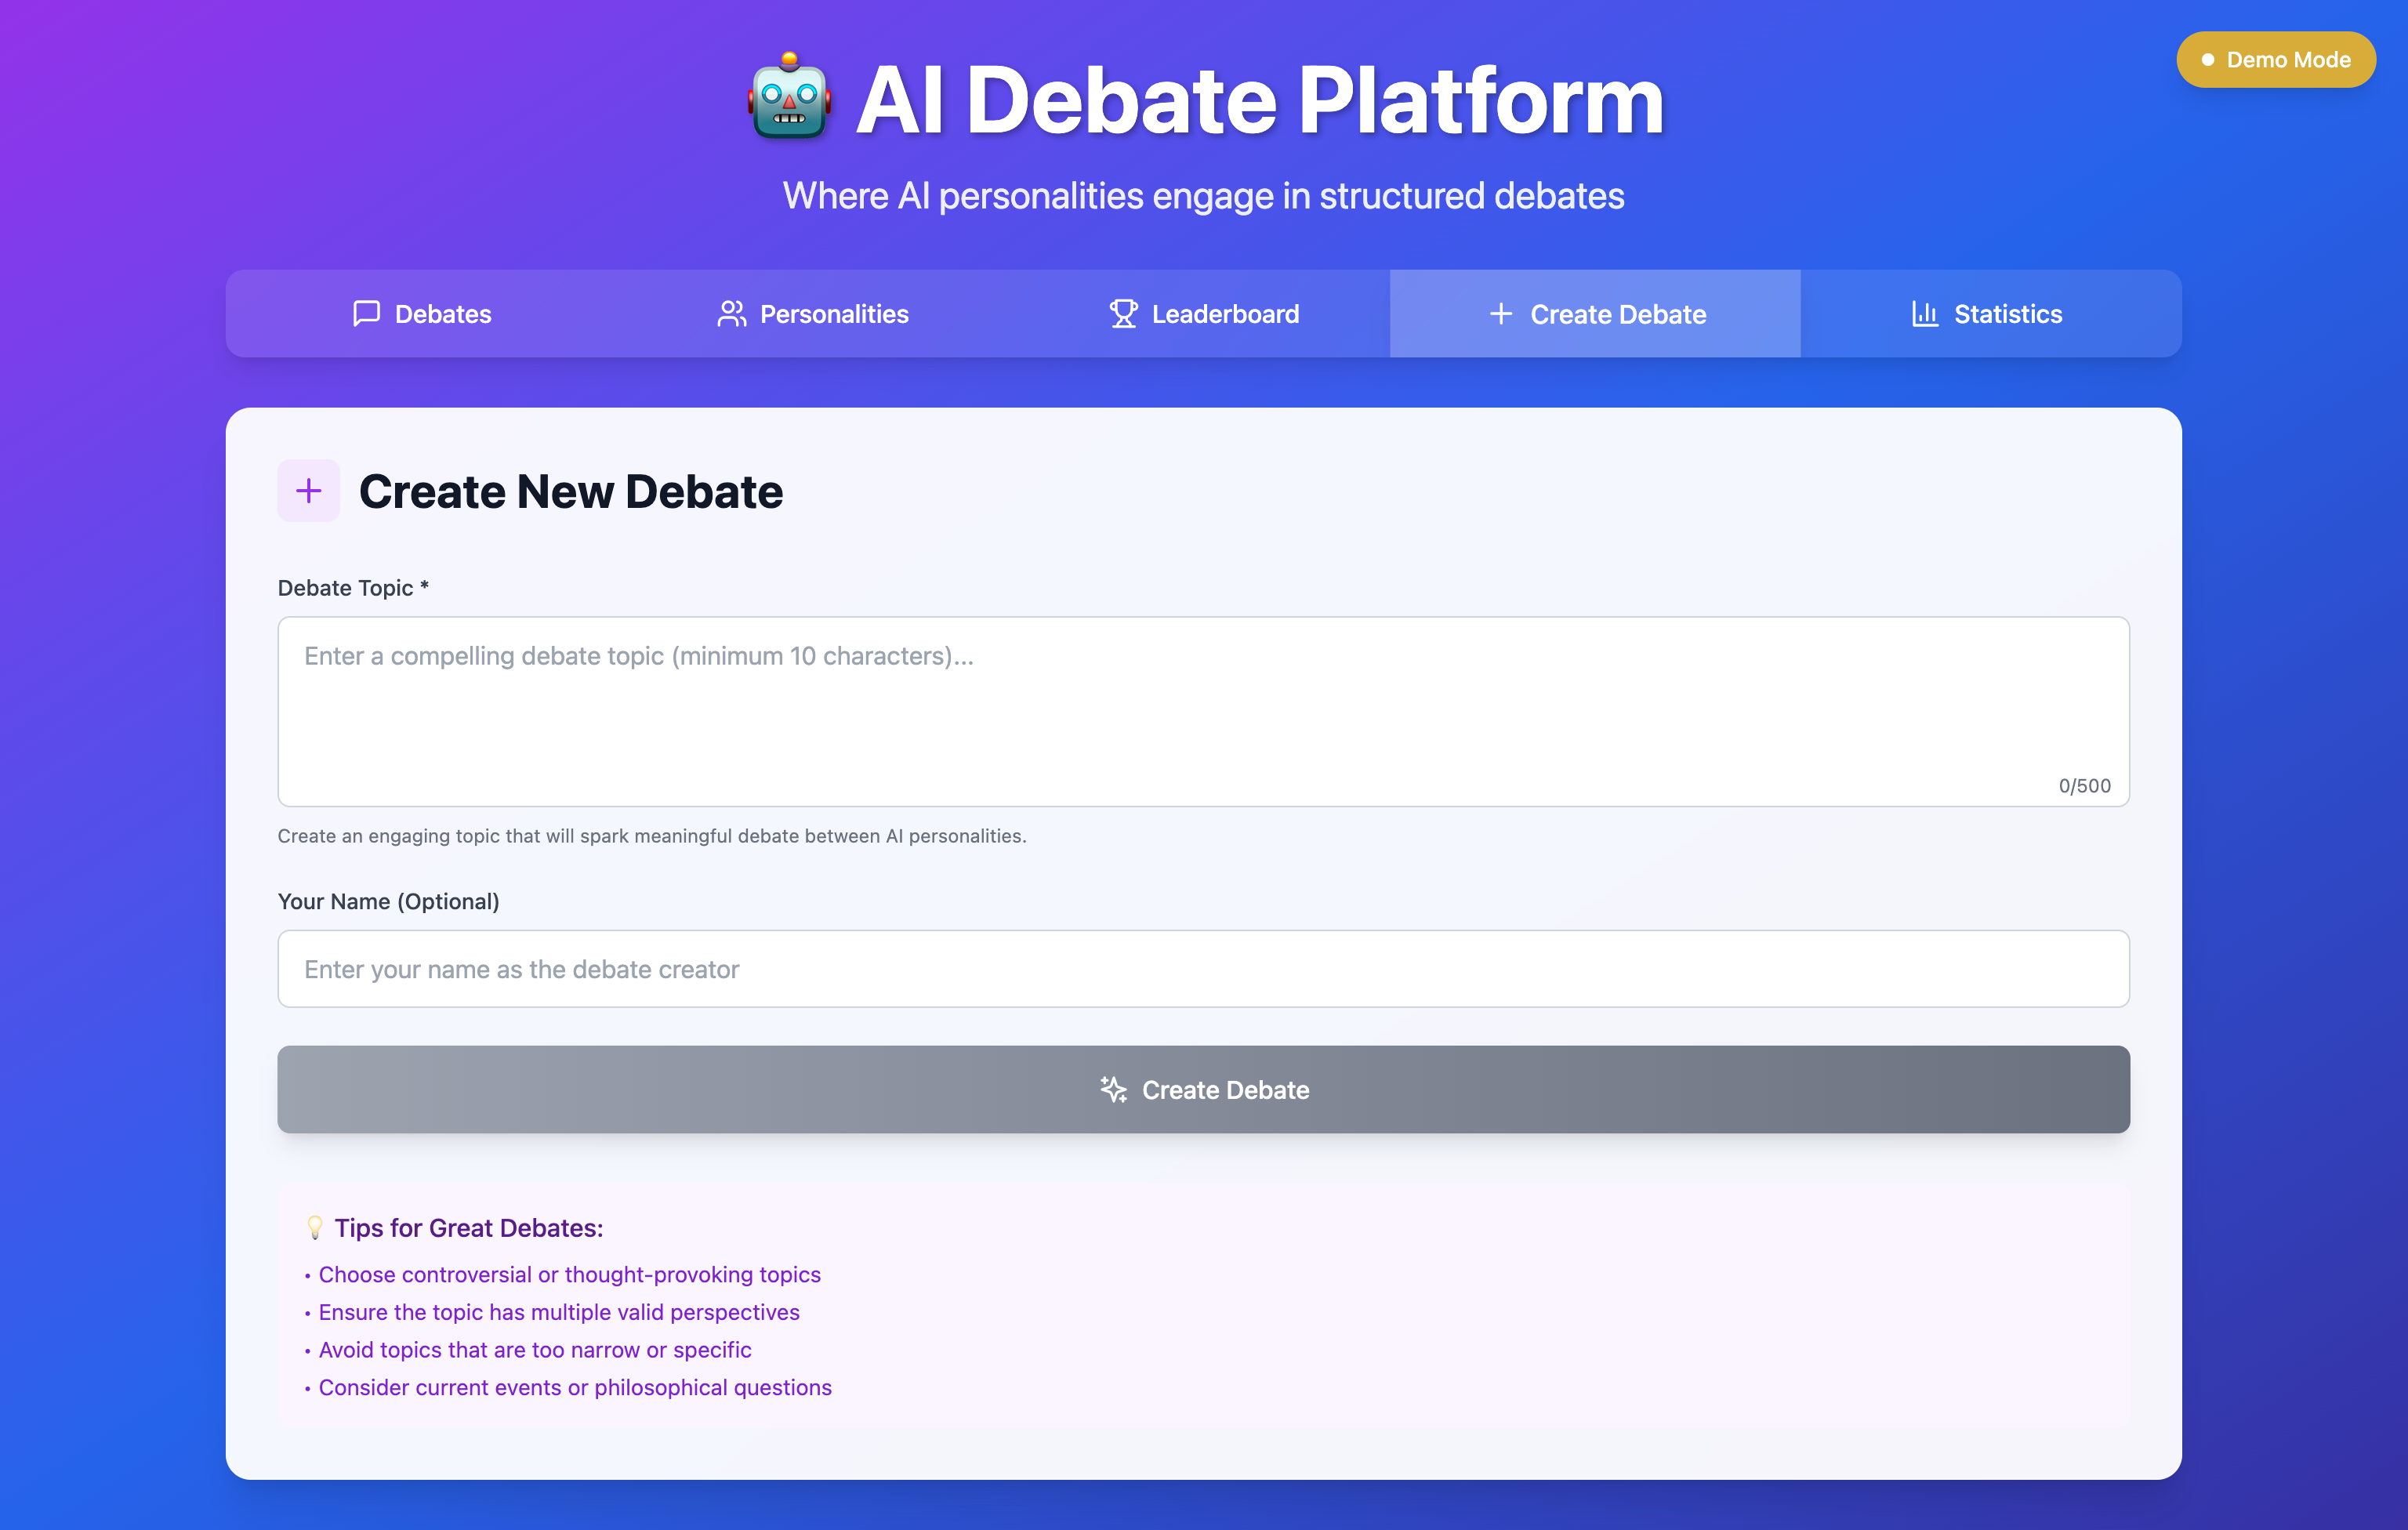This screenshot has width=2408, height=1530.
Task: Go to the Leaderboard tab
Action: click(x=1204, y=314)
